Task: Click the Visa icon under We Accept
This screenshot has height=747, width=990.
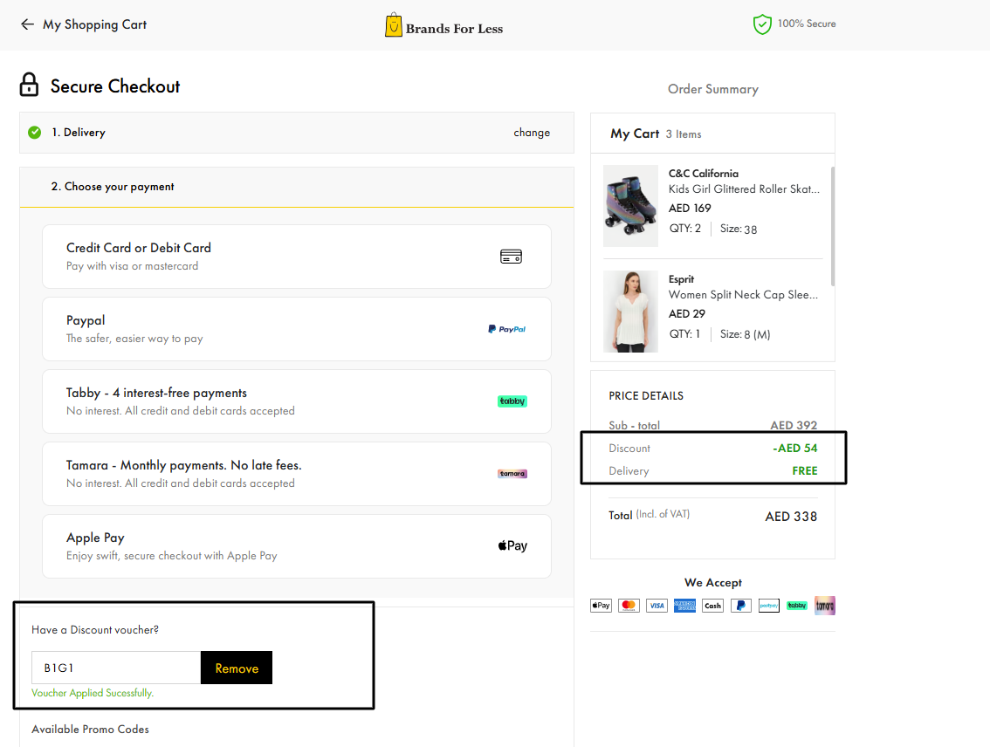Action: pyautogui.click(x=657, y=606)
